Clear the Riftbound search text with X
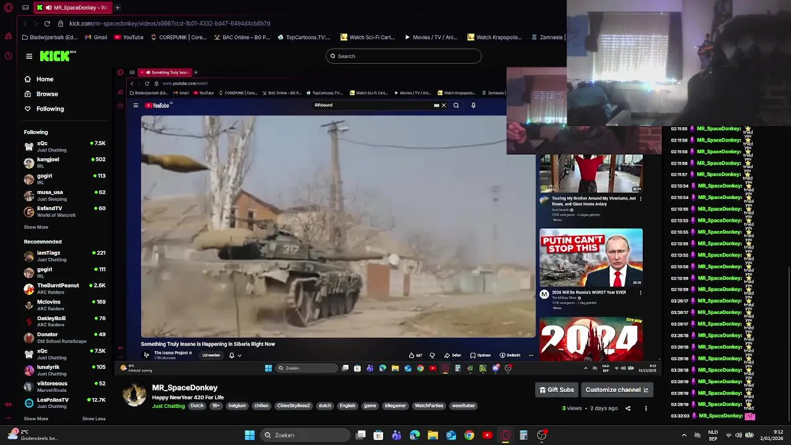This screenshot has height=445, width=791. (x=444, y=105)
